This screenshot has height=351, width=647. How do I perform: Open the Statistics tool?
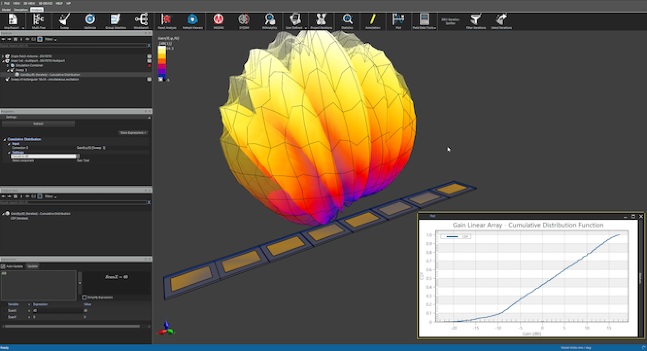(347, 18)
